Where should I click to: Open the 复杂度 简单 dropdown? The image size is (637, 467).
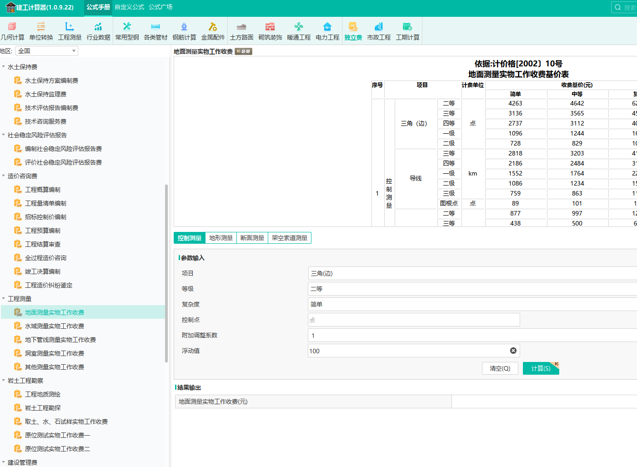coord(472,304)
